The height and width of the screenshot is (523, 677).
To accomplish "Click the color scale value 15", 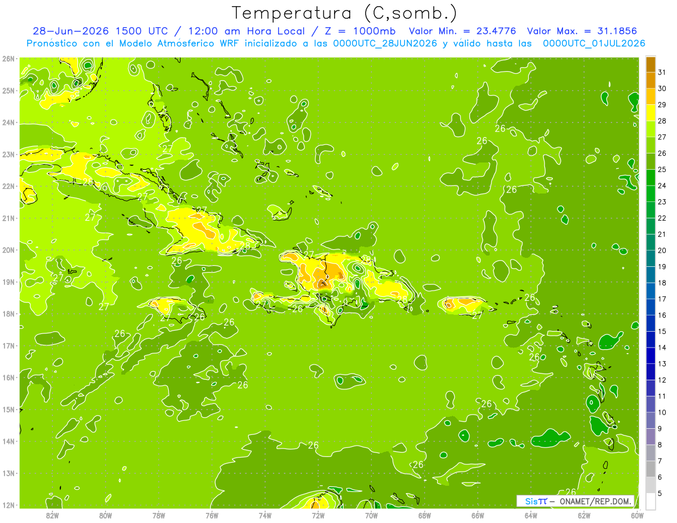I will click(x=663, y=331).
